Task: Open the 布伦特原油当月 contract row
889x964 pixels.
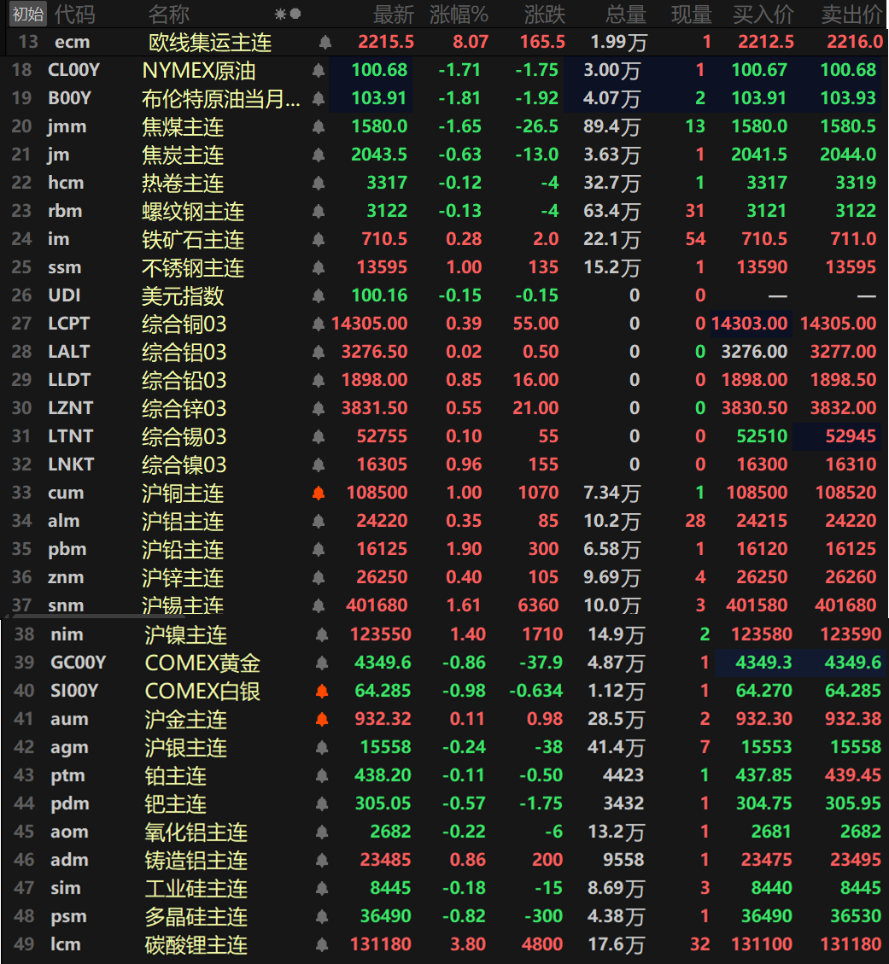Action: coord(444,98)
